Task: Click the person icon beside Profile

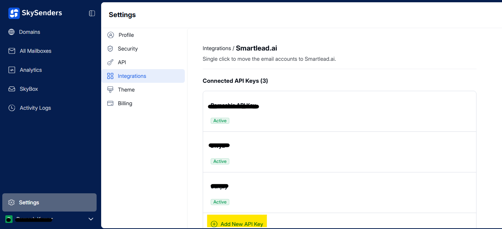Action: 111,35
